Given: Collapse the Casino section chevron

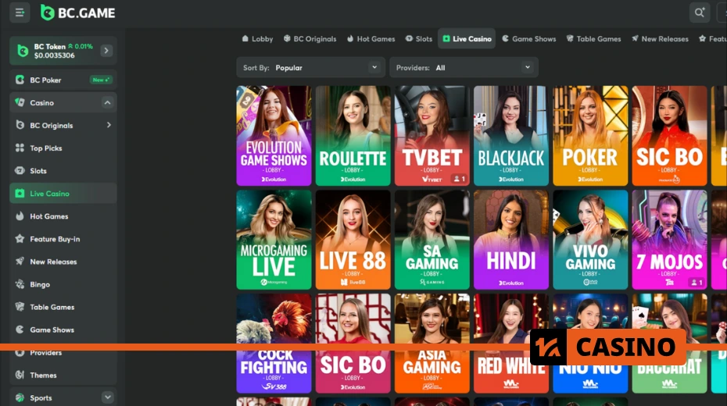Looking at the screenshot, I should [x=108, y=102].
